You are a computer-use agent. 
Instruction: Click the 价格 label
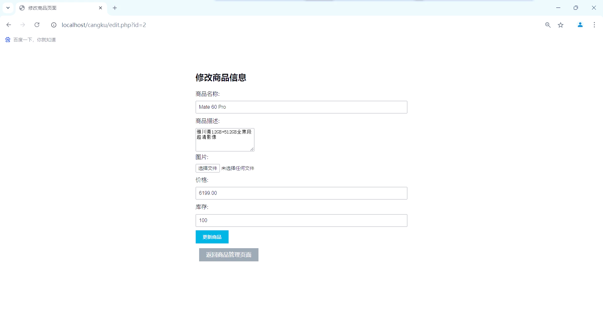(202, 180)
